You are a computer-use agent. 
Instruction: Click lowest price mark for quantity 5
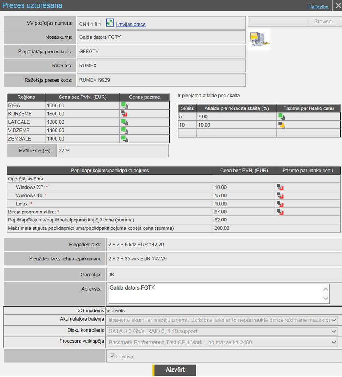tap(282, 117)
